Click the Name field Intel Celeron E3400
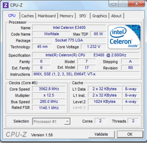 [x=69, y=27]
